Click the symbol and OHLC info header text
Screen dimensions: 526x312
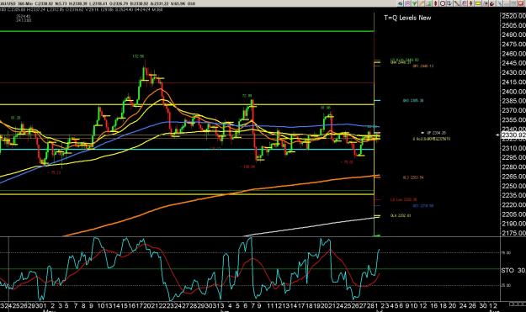[98, 3]
